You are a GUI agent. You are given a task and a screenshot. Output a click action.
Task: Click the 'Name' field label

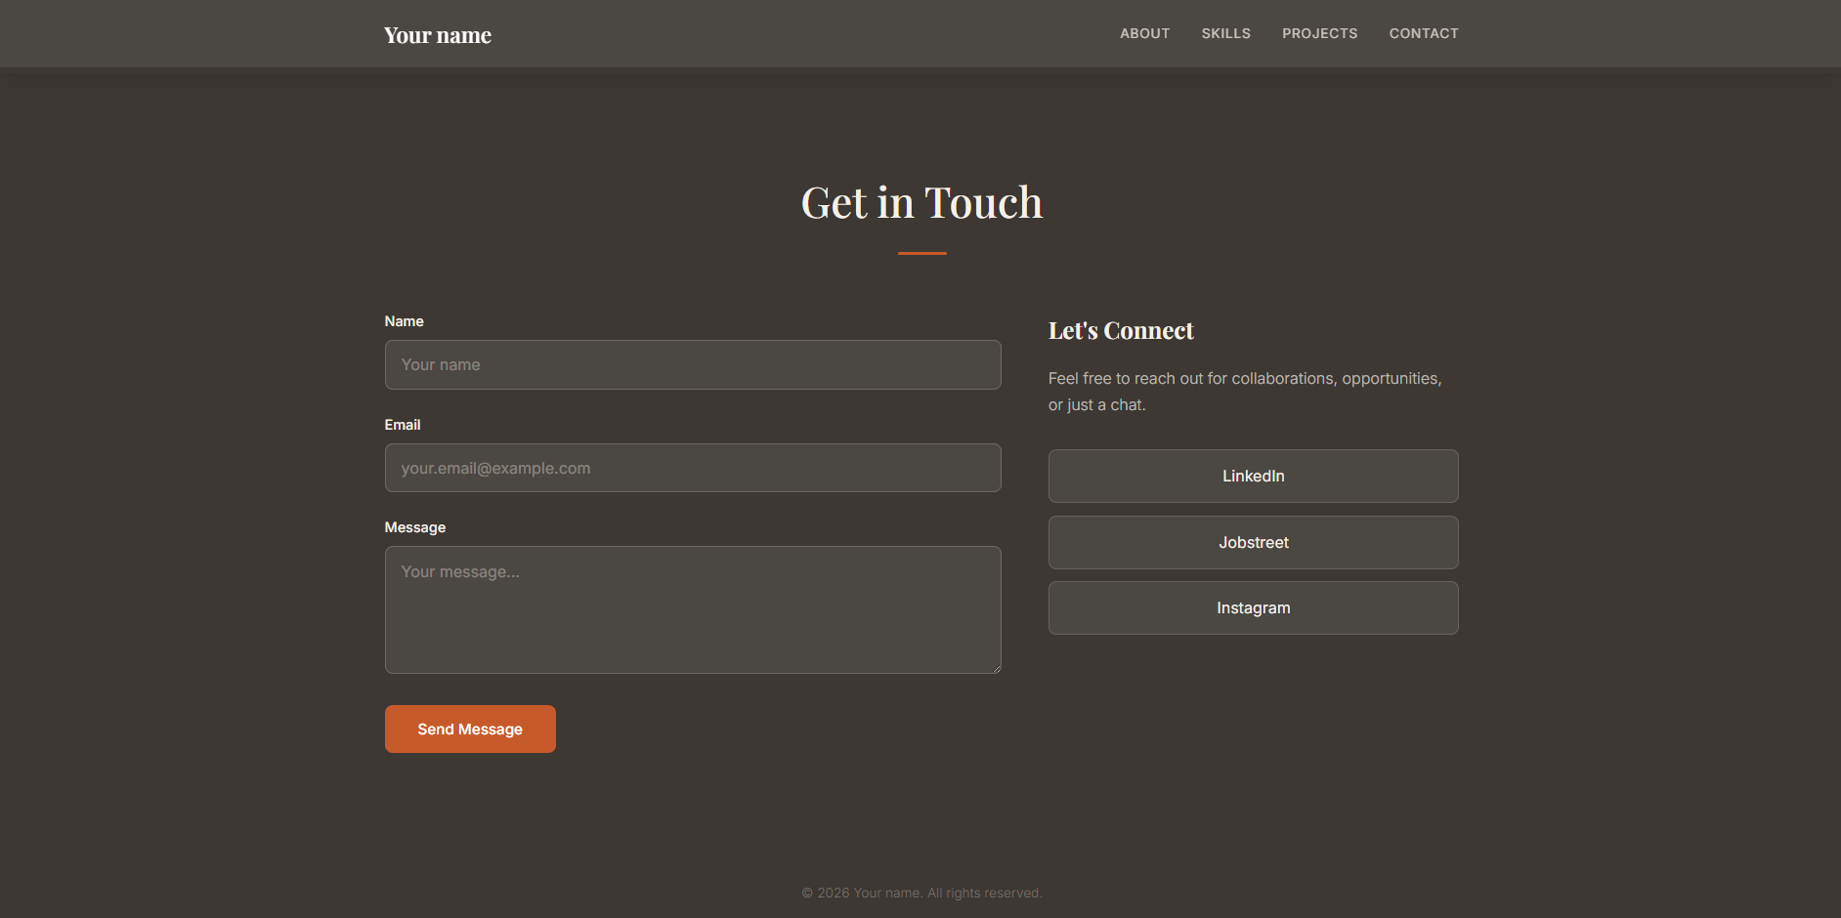click(x=404, y=321)
